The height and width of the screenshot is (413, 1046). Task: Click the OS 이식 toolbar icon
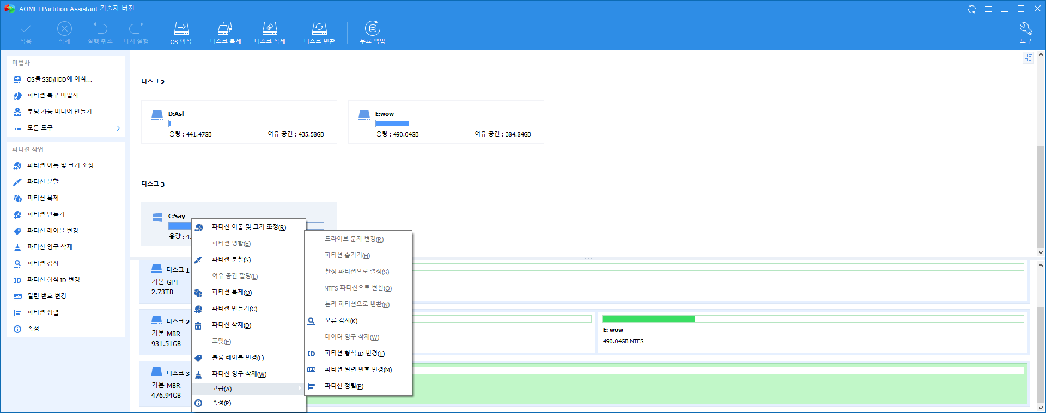[181, 33]
